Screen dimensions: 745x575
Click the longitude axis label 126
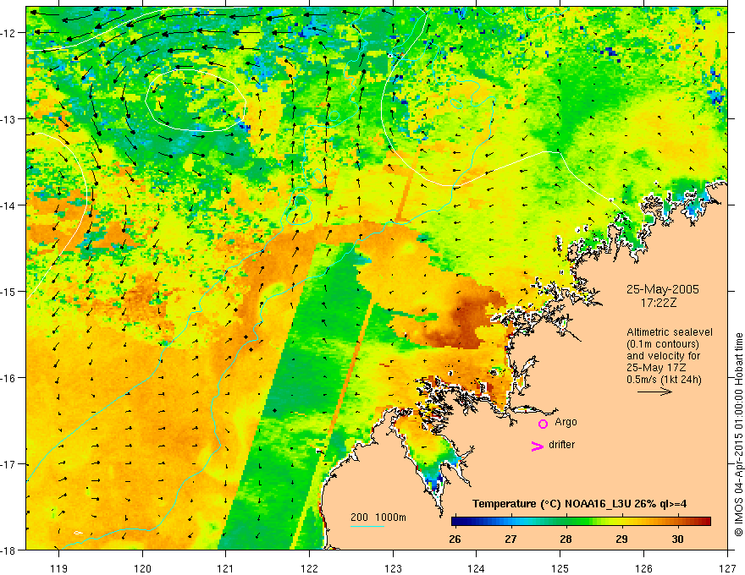[643, 568]
